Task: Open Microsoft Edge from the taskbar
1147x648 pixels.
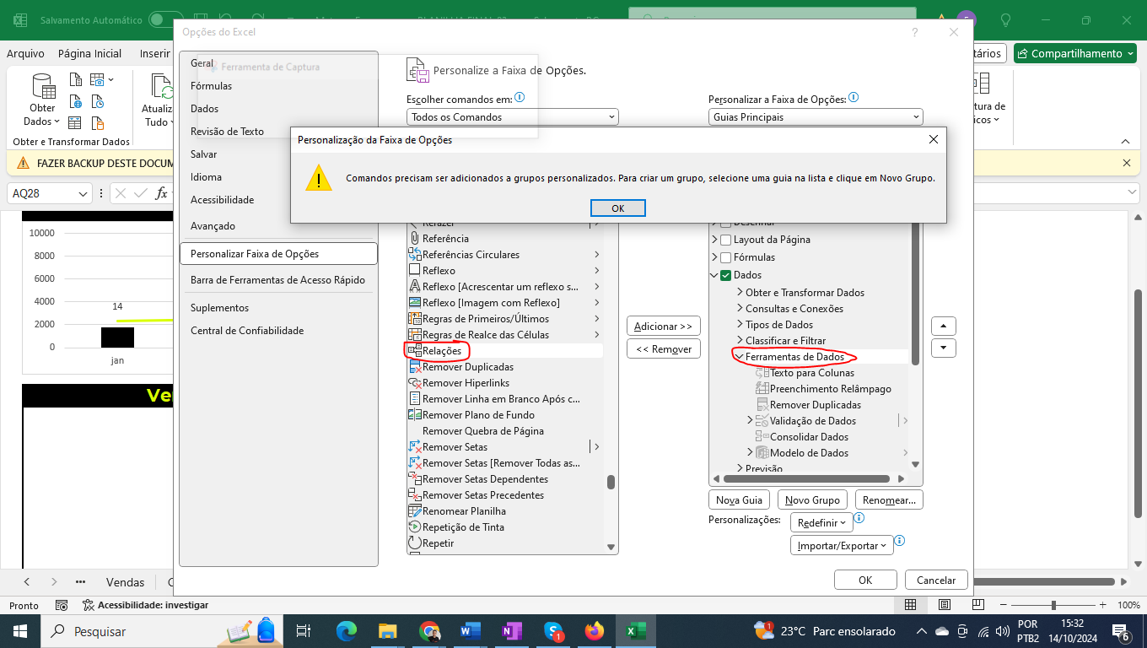Action: (347, 631)
